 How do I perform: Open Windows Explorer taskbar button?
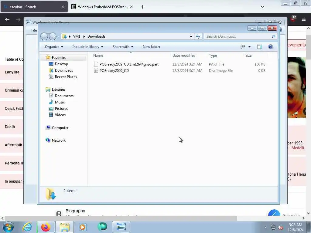point(65,227)
